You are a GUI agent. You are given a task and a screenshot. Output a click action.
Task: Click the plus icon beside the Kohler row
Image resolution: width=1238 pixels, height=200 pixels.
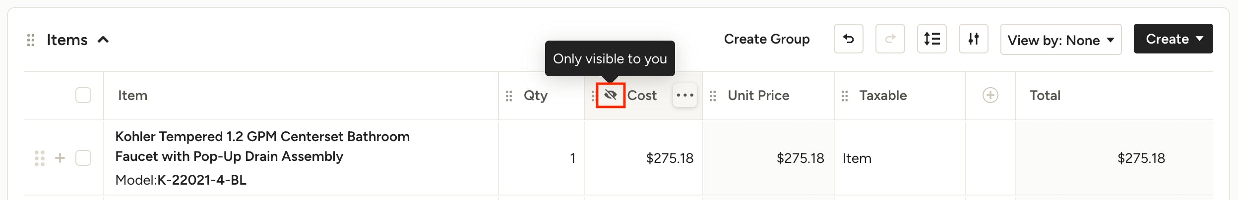tap(60, 158)
